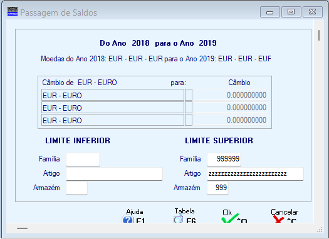The image size is (329, 239).
Task: Click the small box beside second EUR - EURO row
Action: (x=189, y=108)
